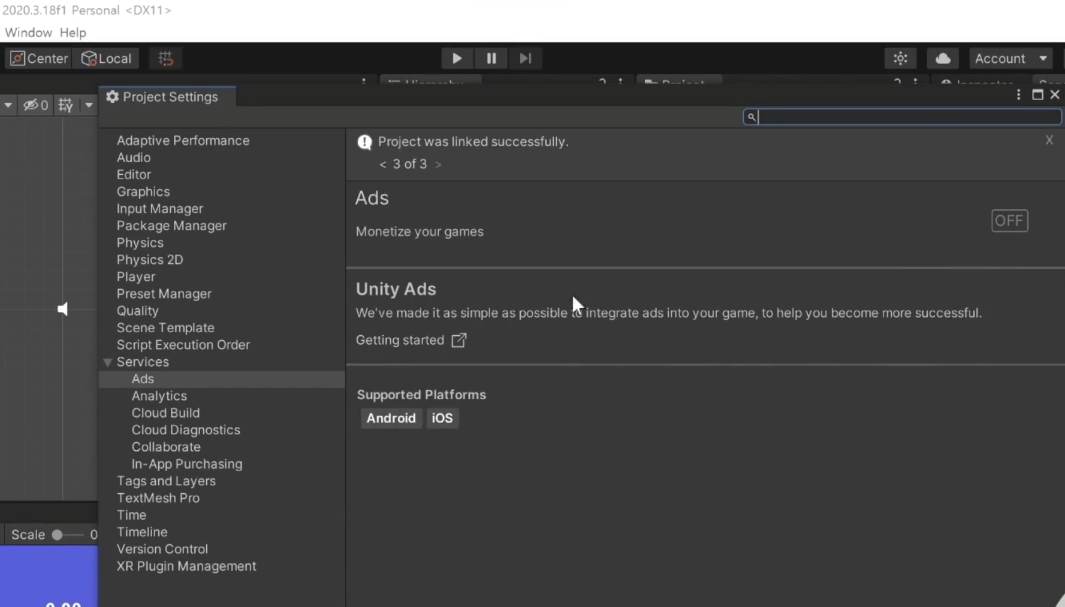
Task: Select Scene Template settings
Action: tap(165, 328)
